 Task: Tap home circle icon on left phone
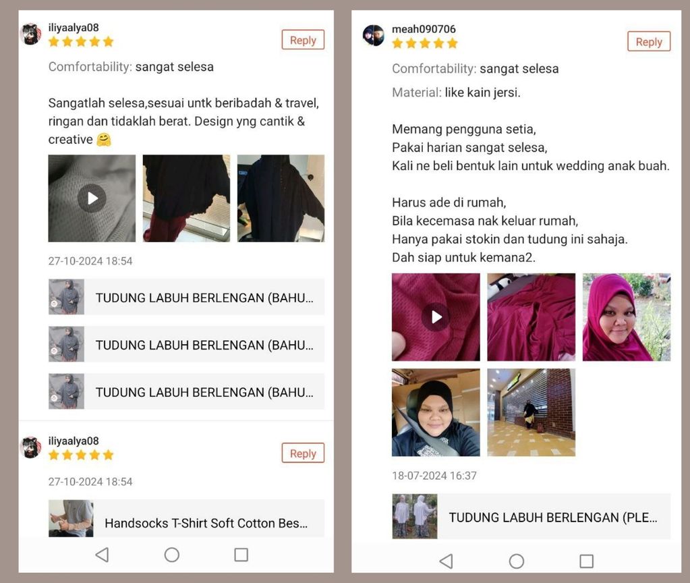[x=171, y=555]
